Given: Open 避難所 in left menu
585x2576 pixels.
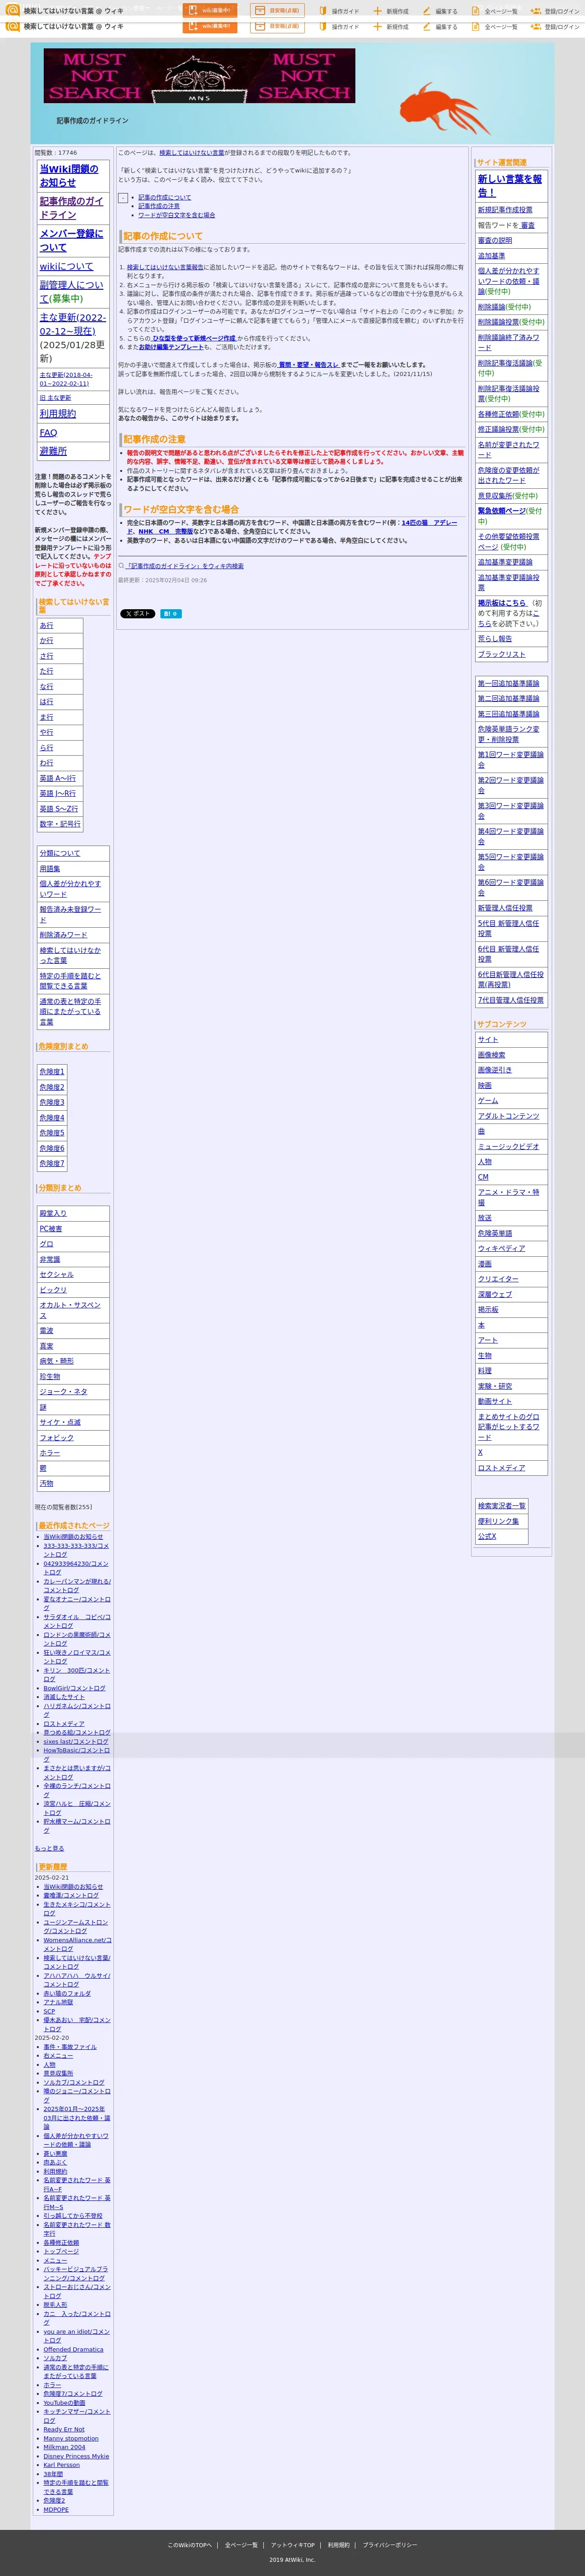Looking at the screenshot, I should pos(53,451).
